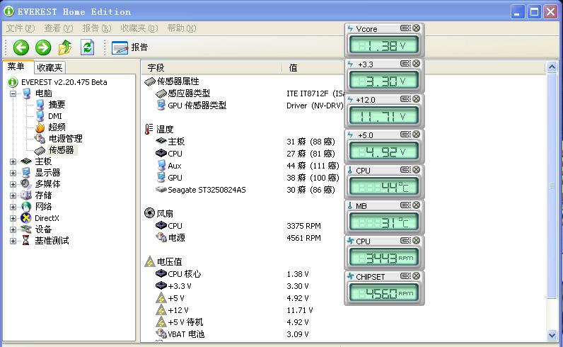Click the green Back arrow toolbar icon
The height and width of the screenshot is (347, 563).
[21, 47]
